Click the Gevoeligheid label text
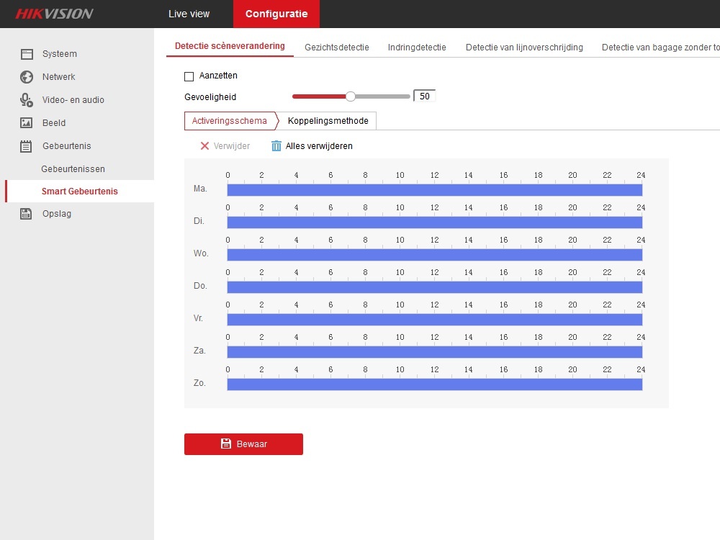720x540 pixels. pos(210,97)
